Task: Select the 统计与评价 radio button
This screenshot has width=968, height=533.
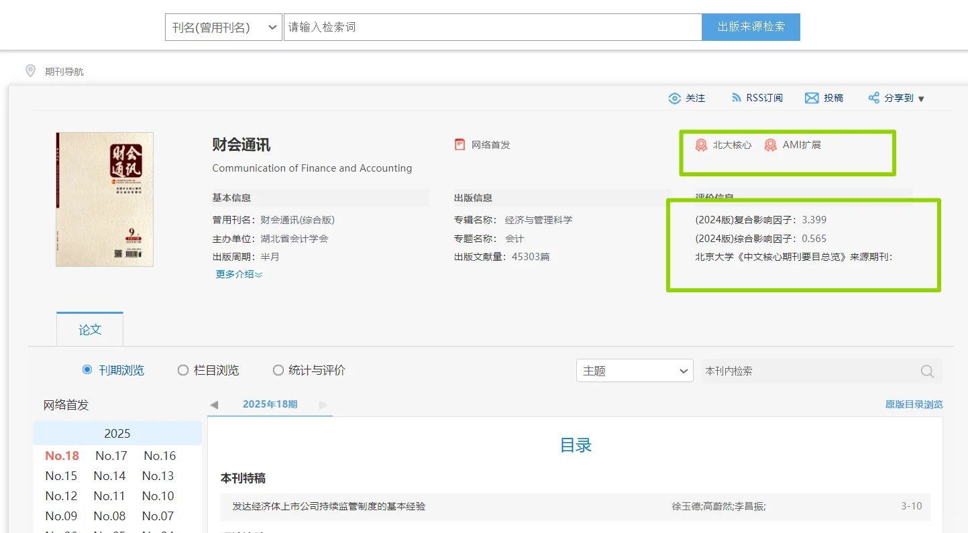Action: [x=278, y=370]
